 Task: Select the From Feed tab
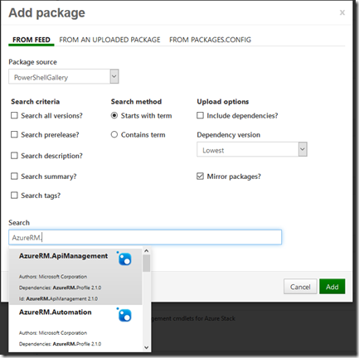click(32, 40)
